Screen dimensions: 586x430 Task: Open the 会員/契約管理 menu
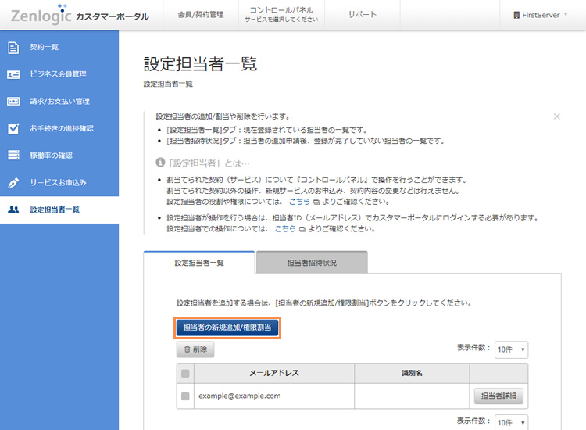tap(201, 15)
